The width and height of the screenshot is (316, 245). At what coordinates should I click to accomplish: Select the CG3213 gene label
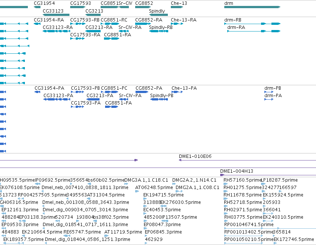pos(94,11)
